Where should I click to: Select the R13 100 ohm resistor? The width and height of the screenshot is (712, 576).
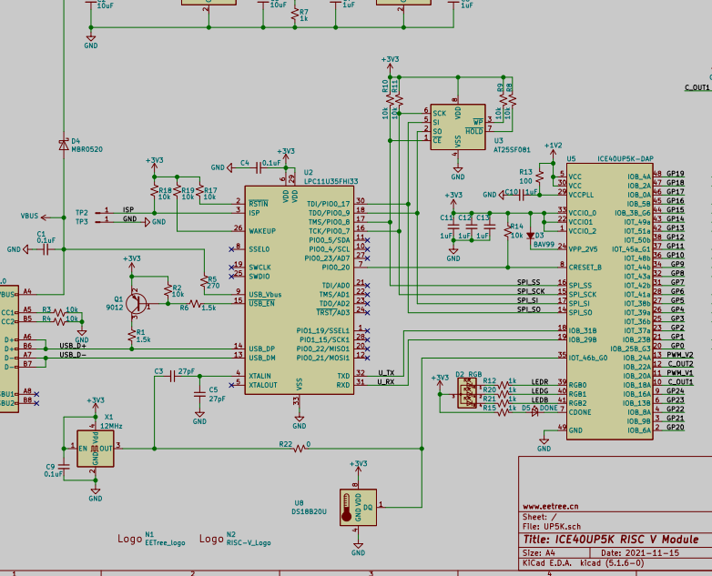(x=539, y=177)
